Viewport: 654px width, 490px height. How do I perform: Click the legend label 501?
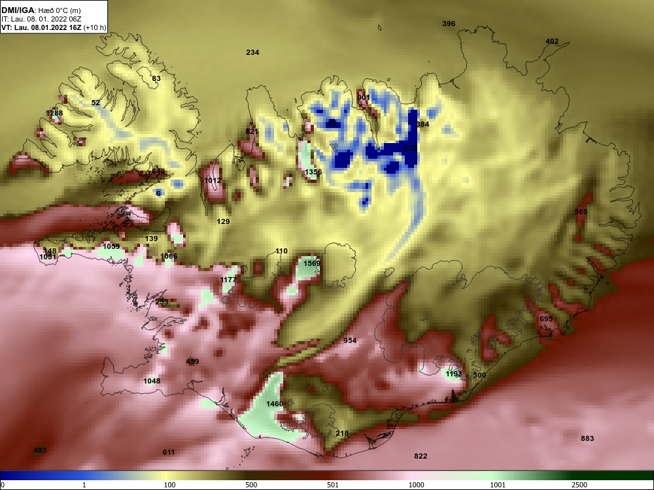point(333,485)
